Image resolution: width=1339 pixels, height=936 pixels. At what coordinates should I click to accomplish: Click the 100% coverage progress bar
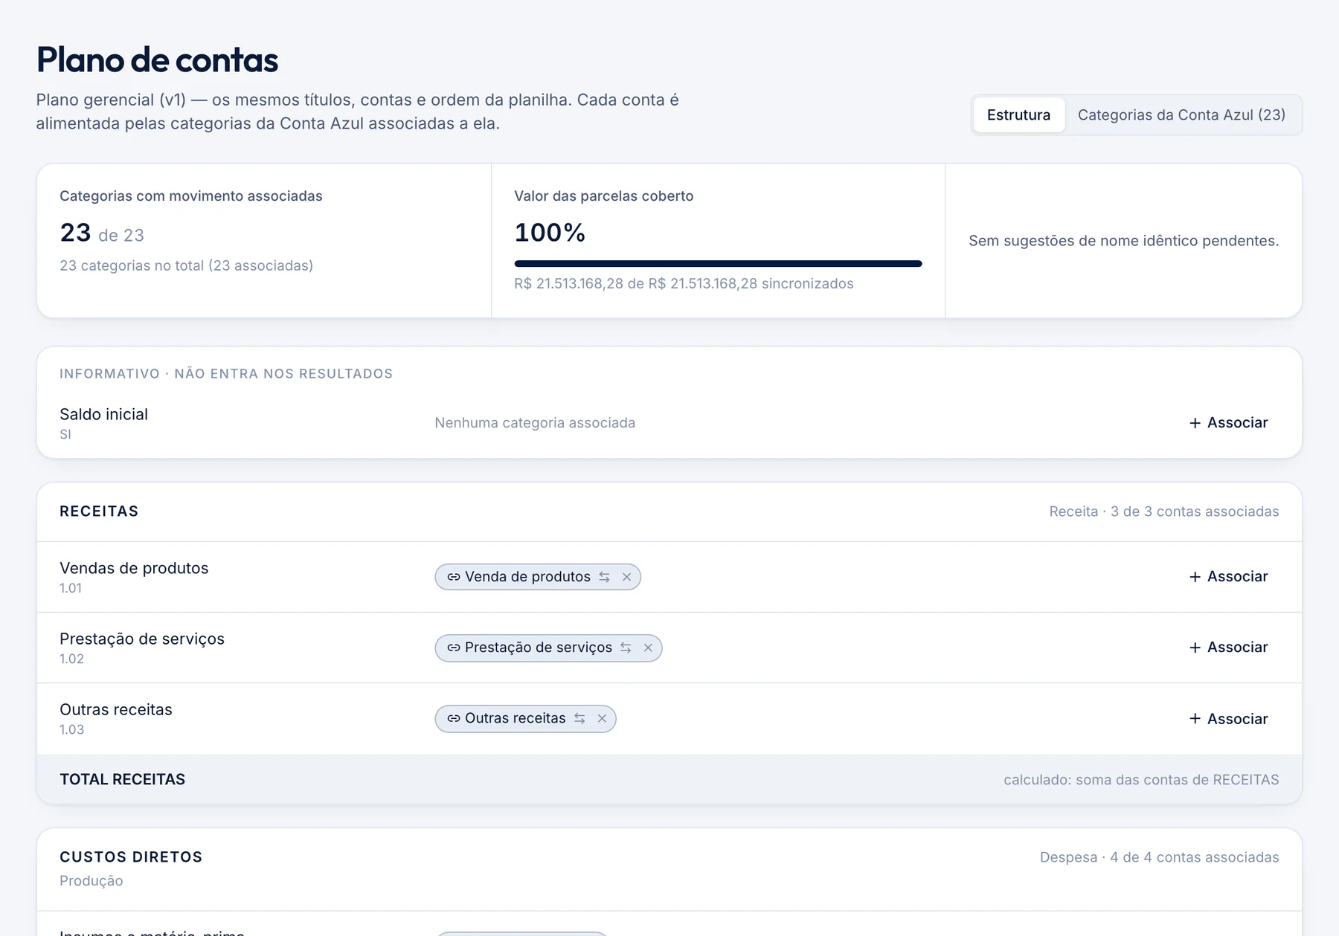pos(718,263)
